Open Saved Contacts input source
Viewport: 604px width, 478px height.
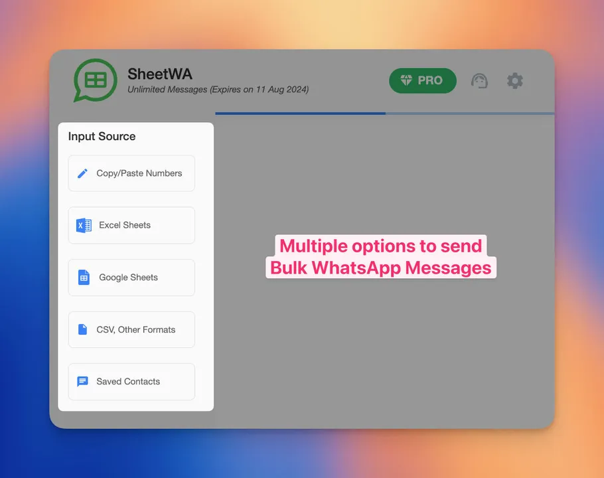click(131, 381)
